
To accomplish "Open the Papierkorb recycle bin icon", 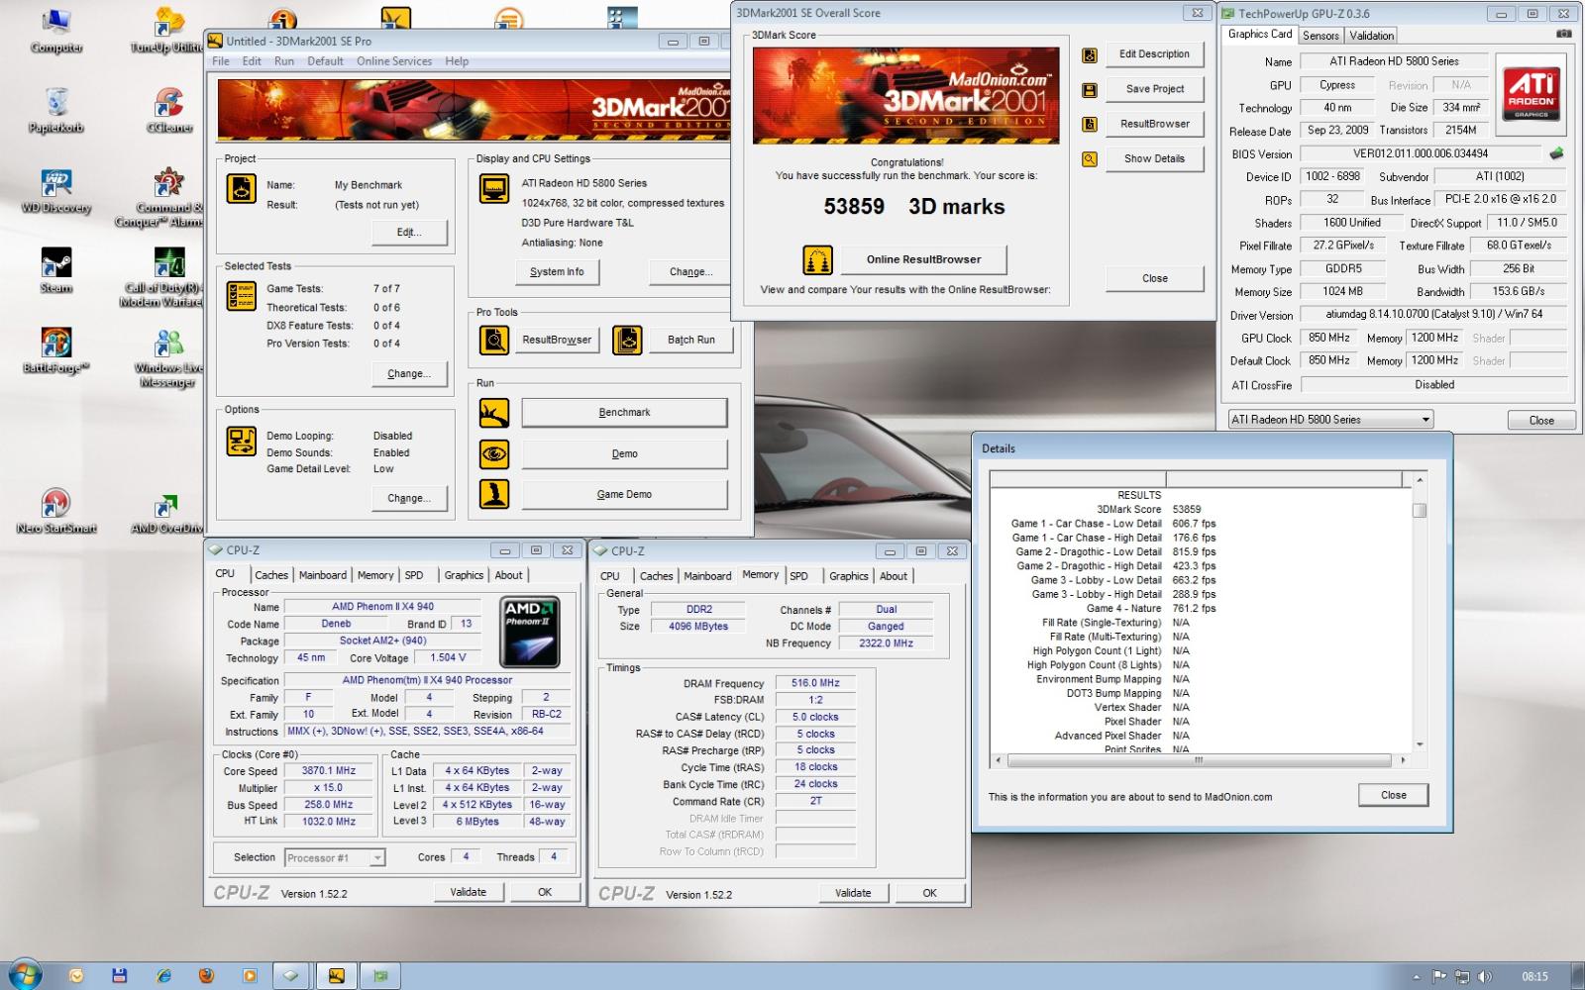I will click(55, 109).
